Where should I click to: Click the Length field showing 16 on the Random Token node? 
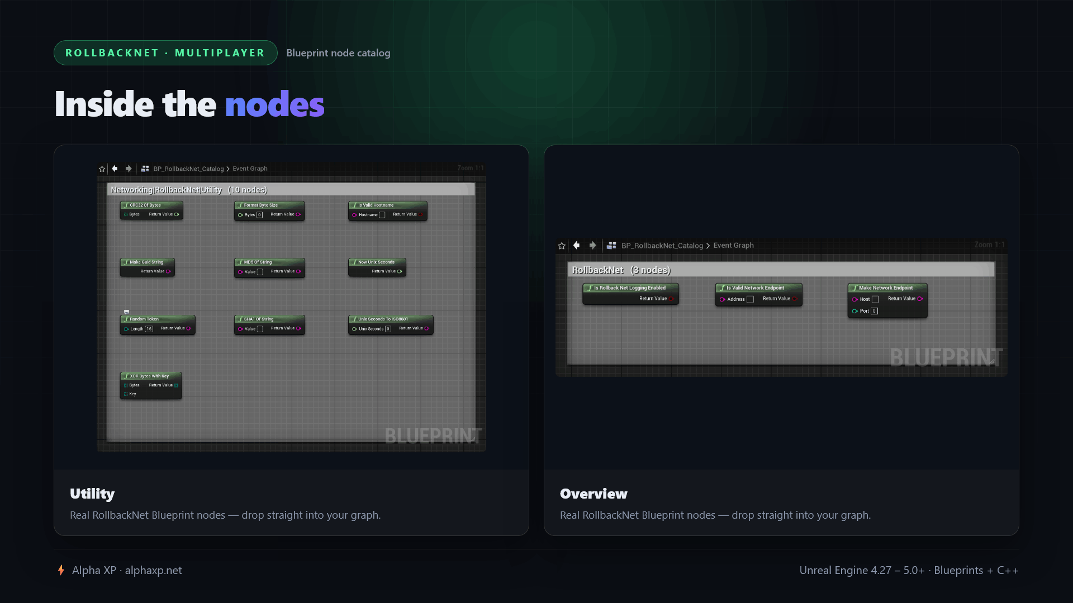point(149,329)
